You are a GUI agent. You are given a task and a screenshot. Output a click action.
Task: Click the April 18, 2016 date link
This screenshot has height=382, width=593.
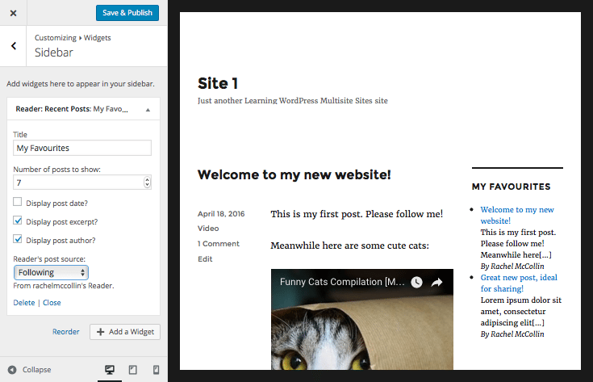[221, 213]
